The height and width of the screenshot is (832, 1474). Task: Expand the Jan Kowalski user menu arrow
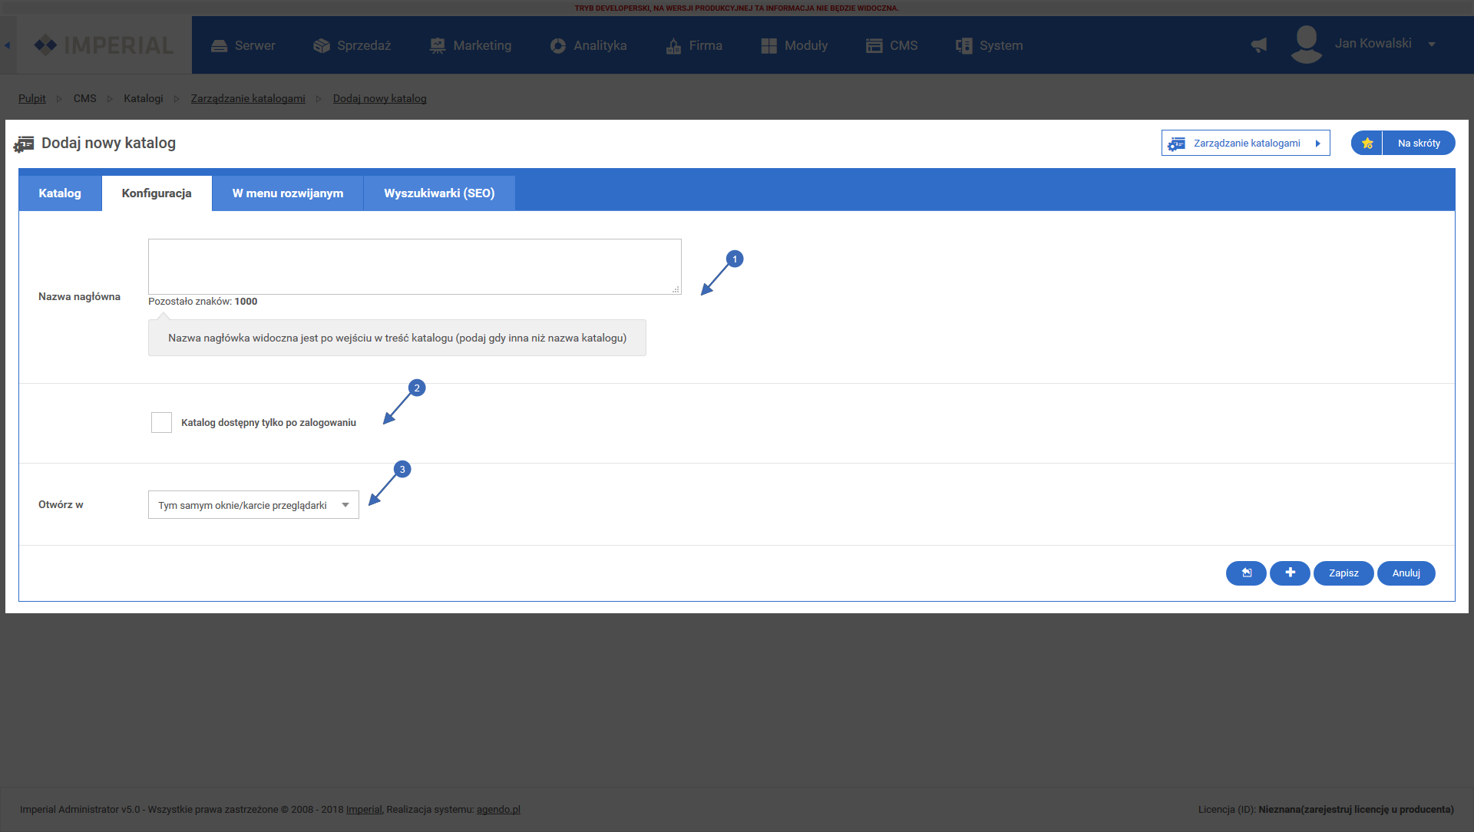[x=1432, y=45]
